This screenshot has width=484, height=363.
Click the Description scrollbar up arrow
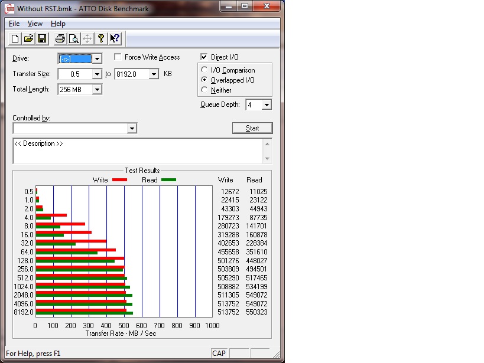pos(267,144)
